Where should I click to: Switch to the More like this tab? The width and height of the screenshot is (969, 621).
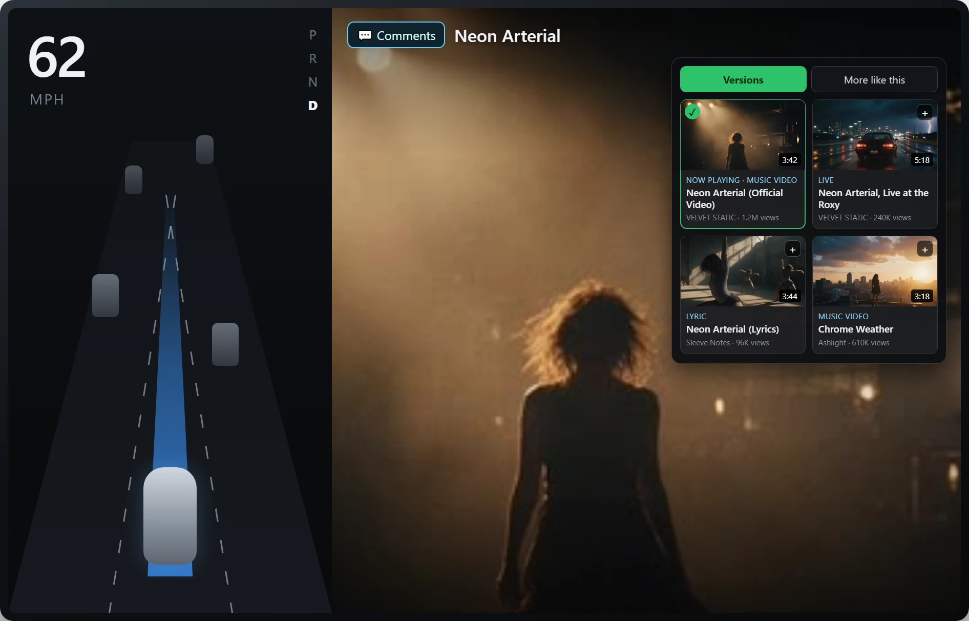point(874,79)
